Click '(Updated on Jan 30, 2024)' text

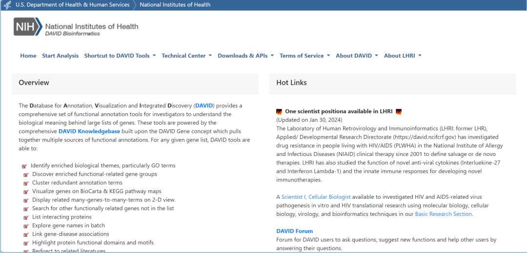(309, 120)
